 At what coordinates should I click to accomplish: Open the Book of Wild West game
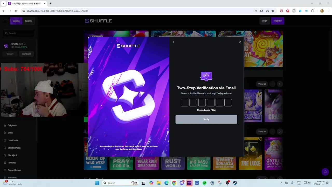pyautogui.click(x=95, y=163)
